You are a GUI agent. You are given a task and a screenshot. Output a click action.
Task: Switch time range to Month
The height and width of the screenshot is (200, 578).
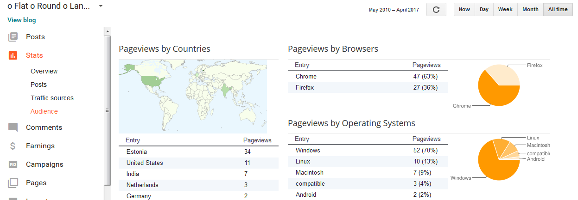point(530,10)
